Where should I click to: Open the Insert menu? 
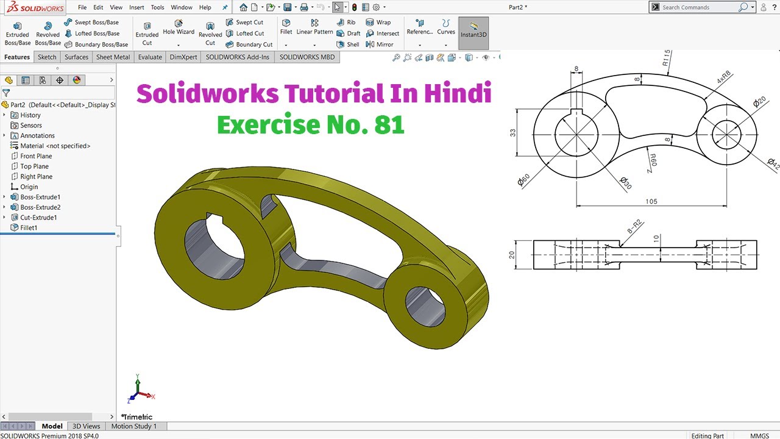click(x=136, y=7)
